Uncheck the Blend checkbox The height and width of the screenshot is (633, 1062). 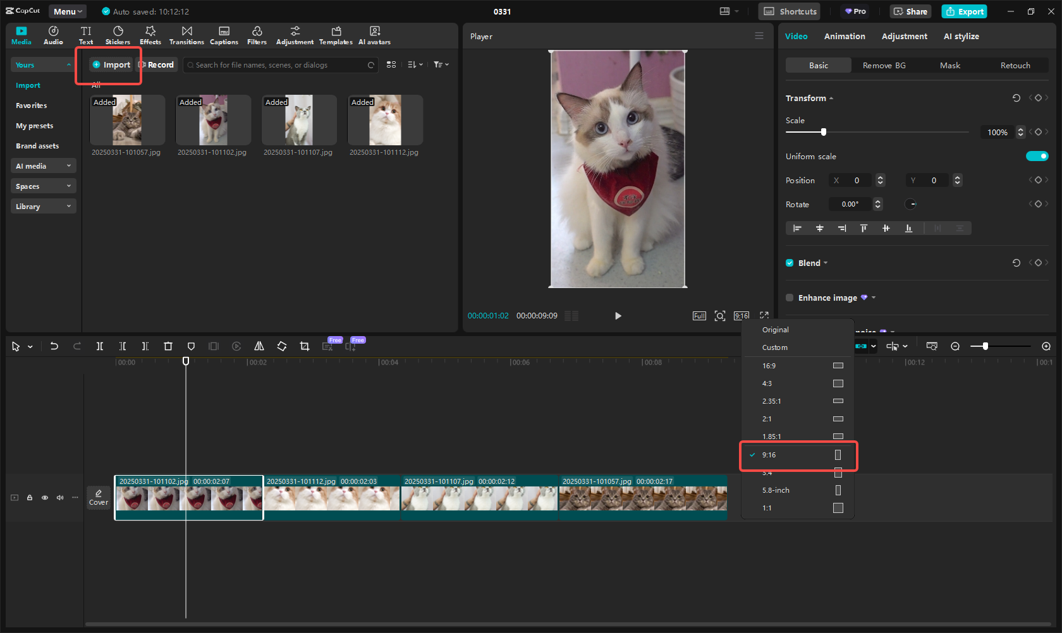[x=790, y=263]
